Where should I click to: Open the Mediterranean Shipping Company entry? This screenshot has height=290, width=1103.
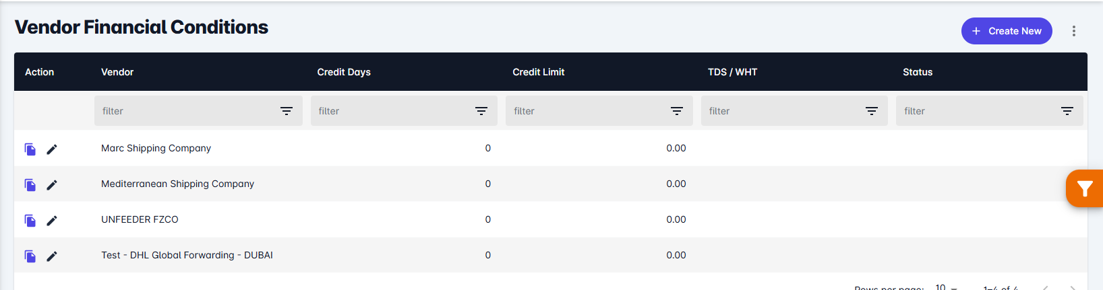point(177,184)
